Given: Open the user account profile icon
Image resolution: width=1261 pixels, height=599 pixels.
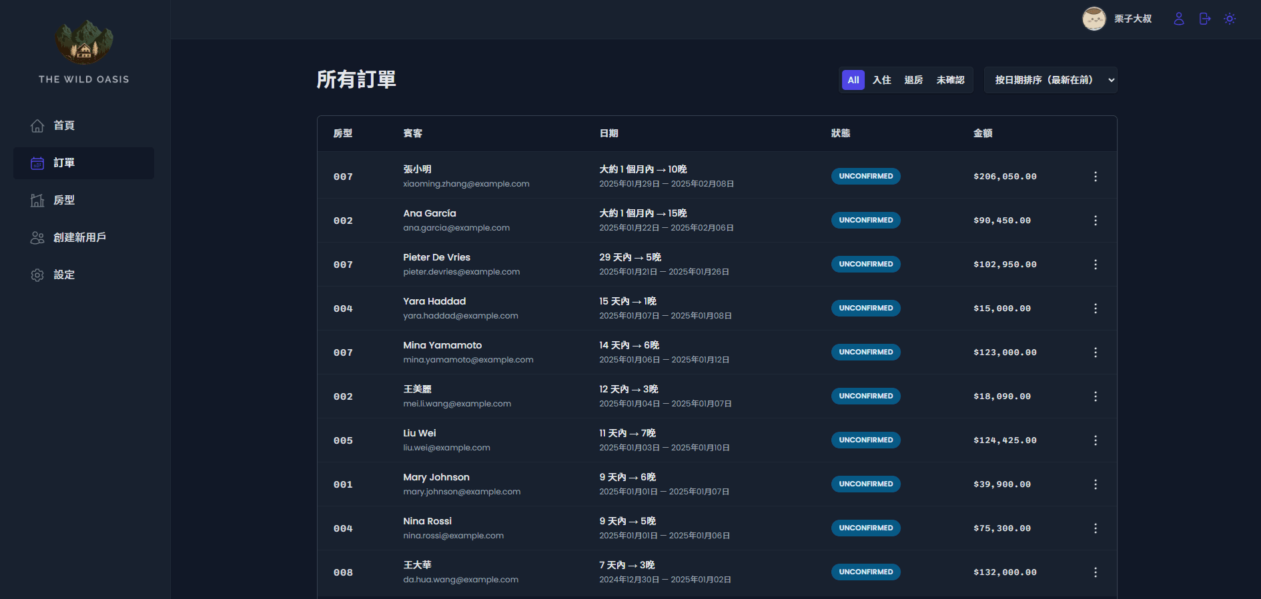Looking at the screenshot, I should pyautogui.click(x=1179, y=19).
